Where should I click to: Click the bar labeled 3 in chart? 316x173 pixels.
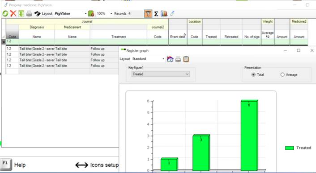click(201, 152)
